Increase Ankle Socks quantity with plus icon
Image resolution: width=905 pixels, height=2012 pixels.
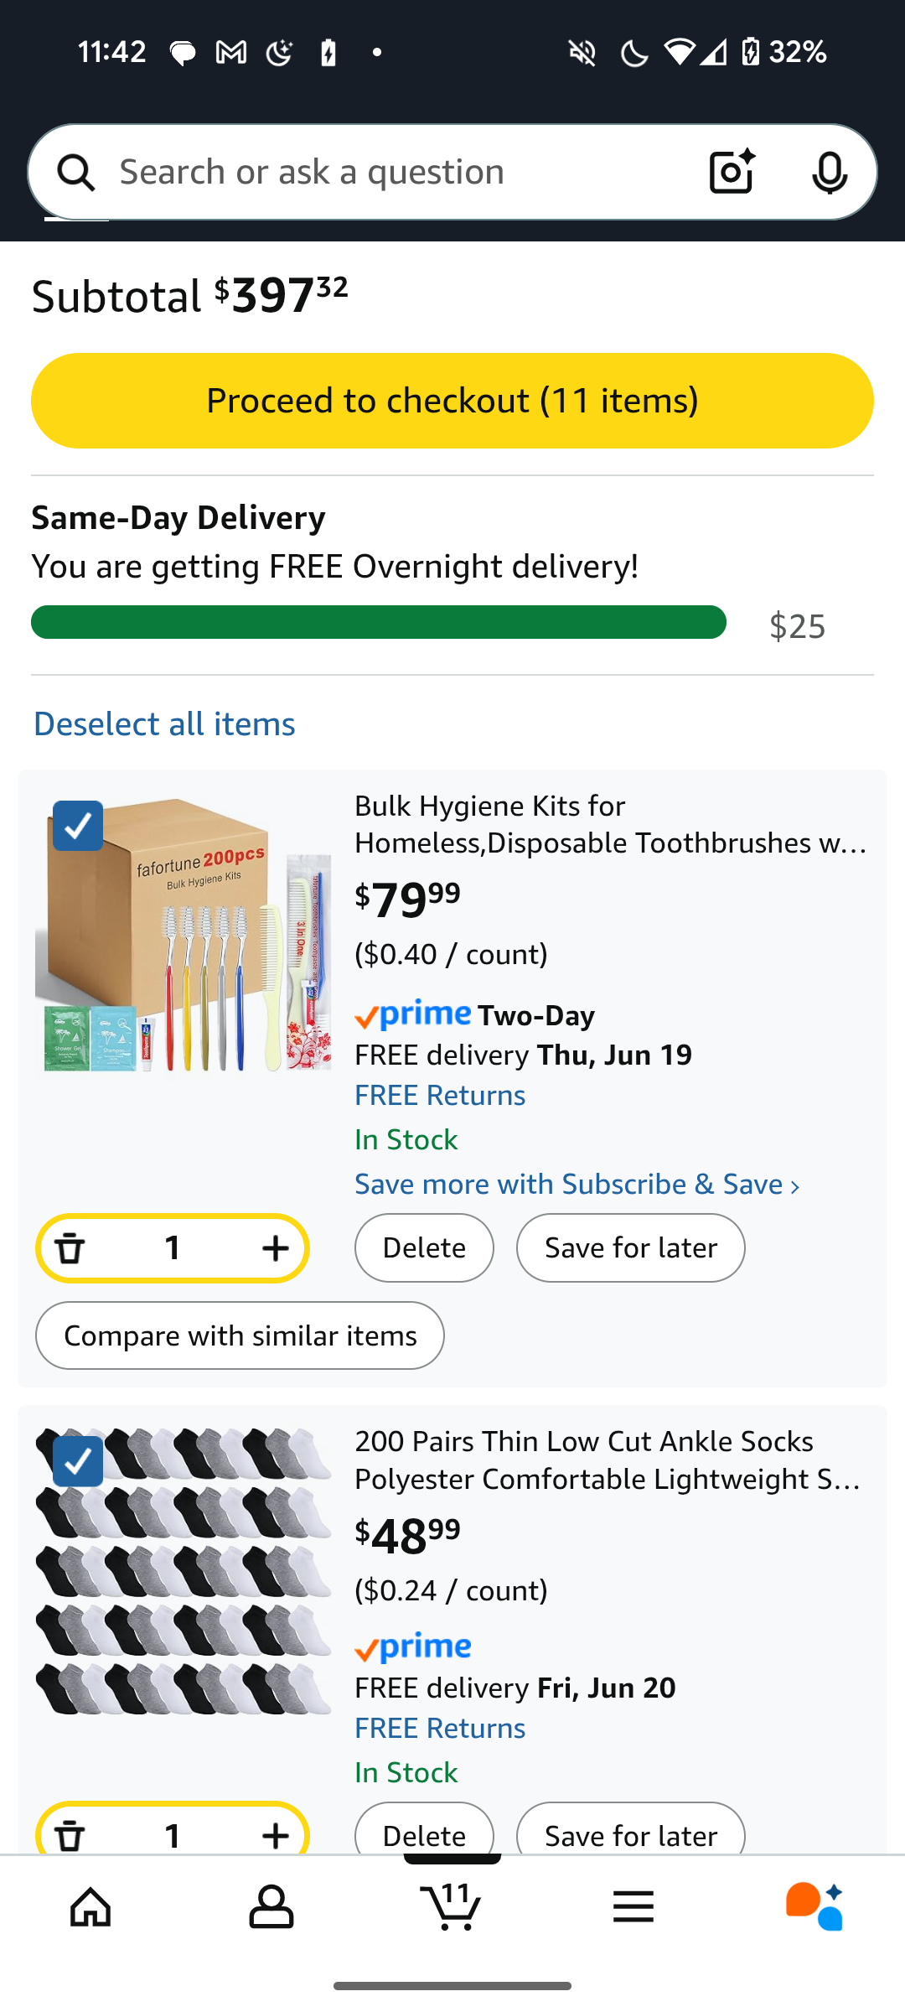(x=275, y=1835)
